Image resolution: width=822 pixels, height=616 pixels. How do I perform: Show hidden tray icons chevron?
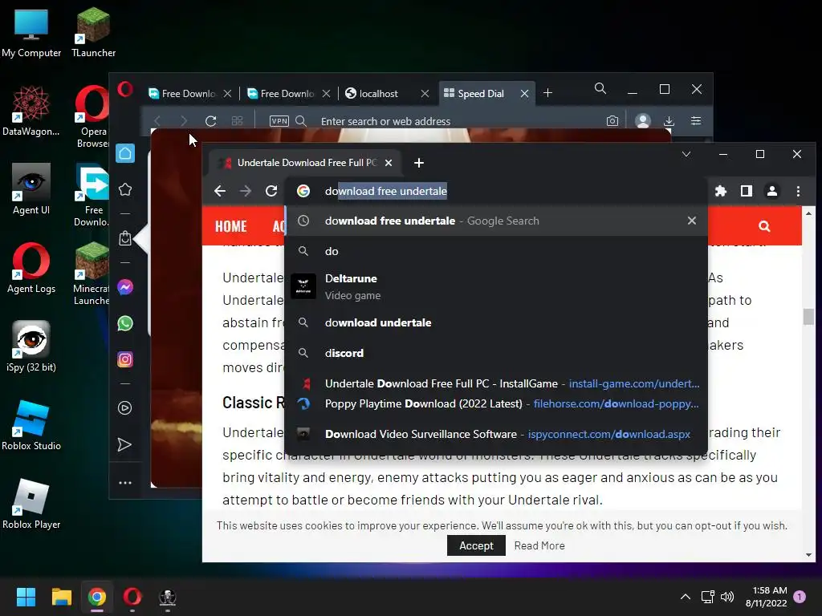pyautogui.click(x=686, y=597)
